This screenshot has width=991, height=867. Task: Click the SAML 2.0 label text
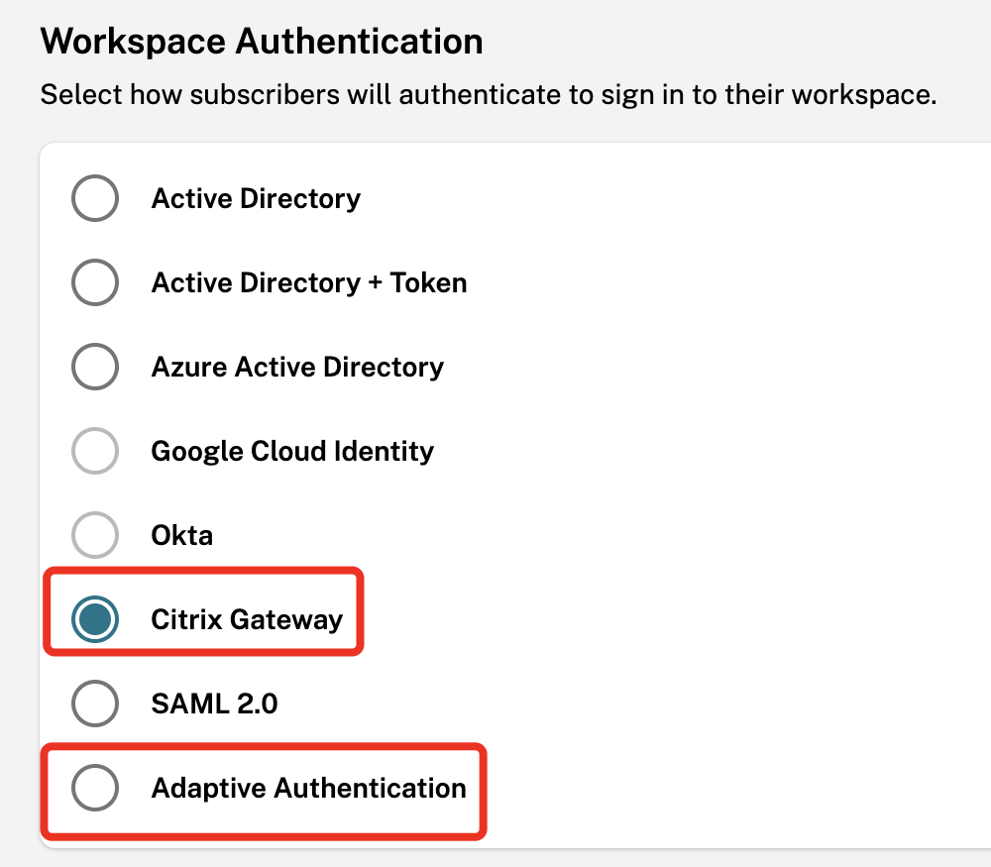coord(214,704)
